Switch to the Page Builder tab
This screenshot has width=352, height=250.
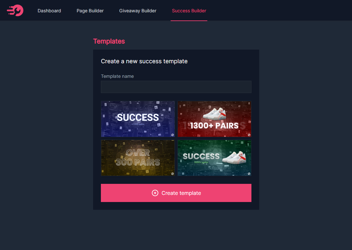(90, 11)
